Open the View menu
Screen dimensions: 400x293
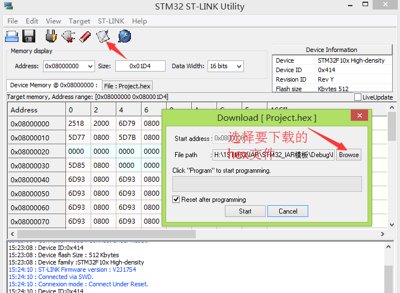[53, 21]
